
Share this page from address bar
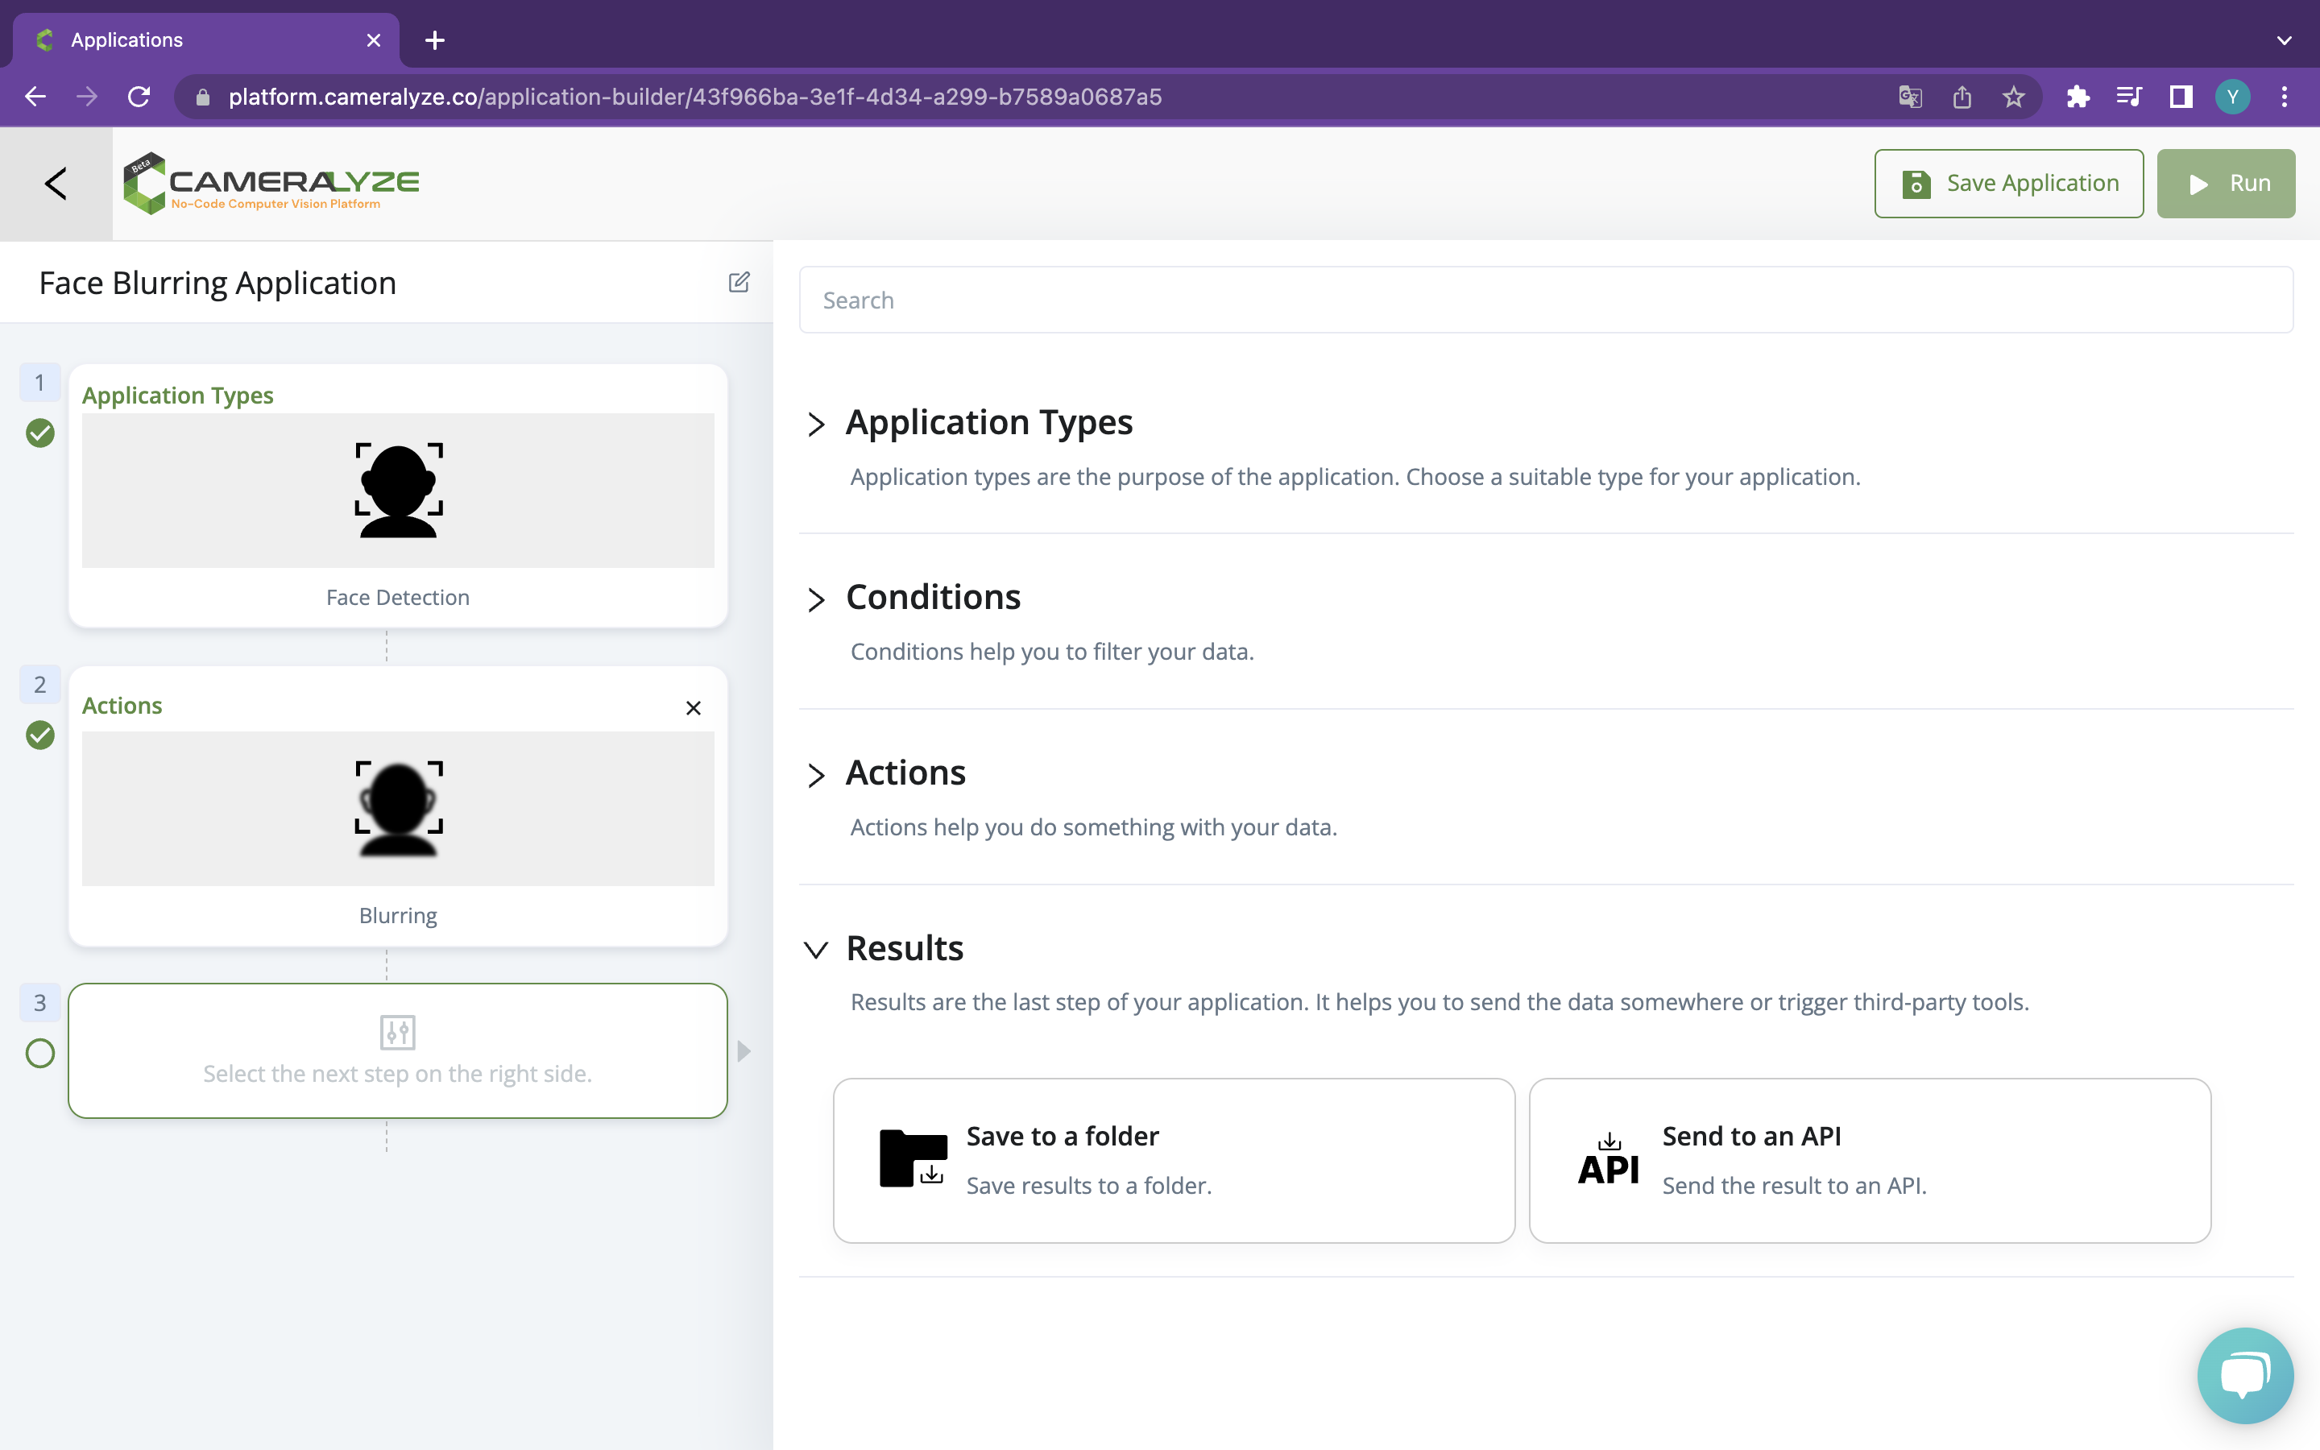click(x=1962, y=97)
